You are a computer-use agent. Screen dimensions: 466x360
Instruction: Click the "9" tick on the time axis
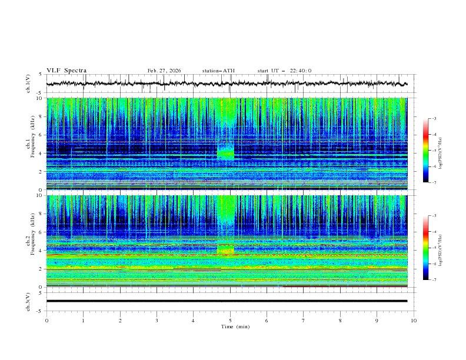[377, 321]
